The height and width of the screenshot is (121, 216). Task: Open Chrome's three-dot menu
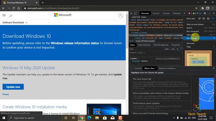click(213, 8)
